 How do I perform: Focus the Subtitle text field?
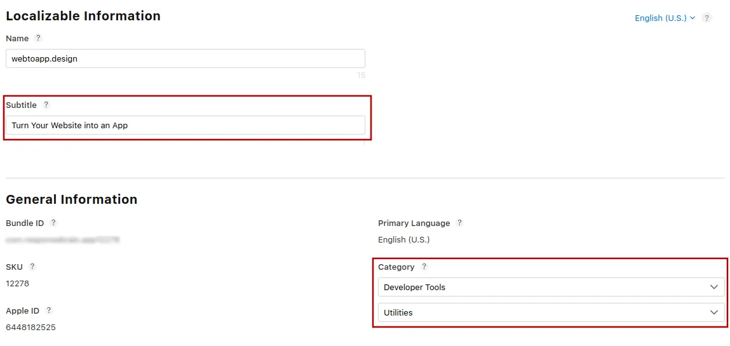pyautogui.click(x=186, y=125)
